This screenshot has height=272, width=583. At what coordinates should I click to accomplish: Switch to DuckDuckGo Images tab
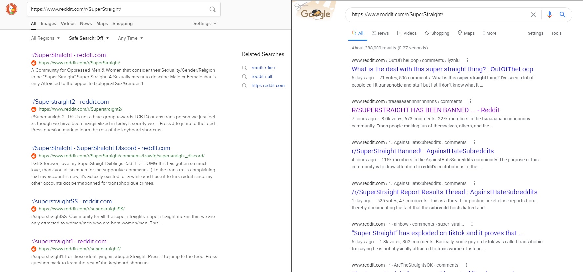click(x=49, y=24)
